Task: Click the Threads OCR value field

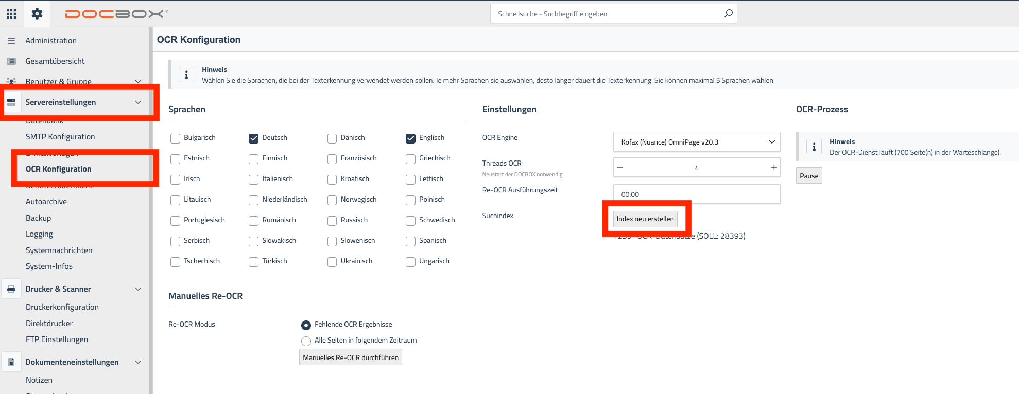Action: pos(697,167)
